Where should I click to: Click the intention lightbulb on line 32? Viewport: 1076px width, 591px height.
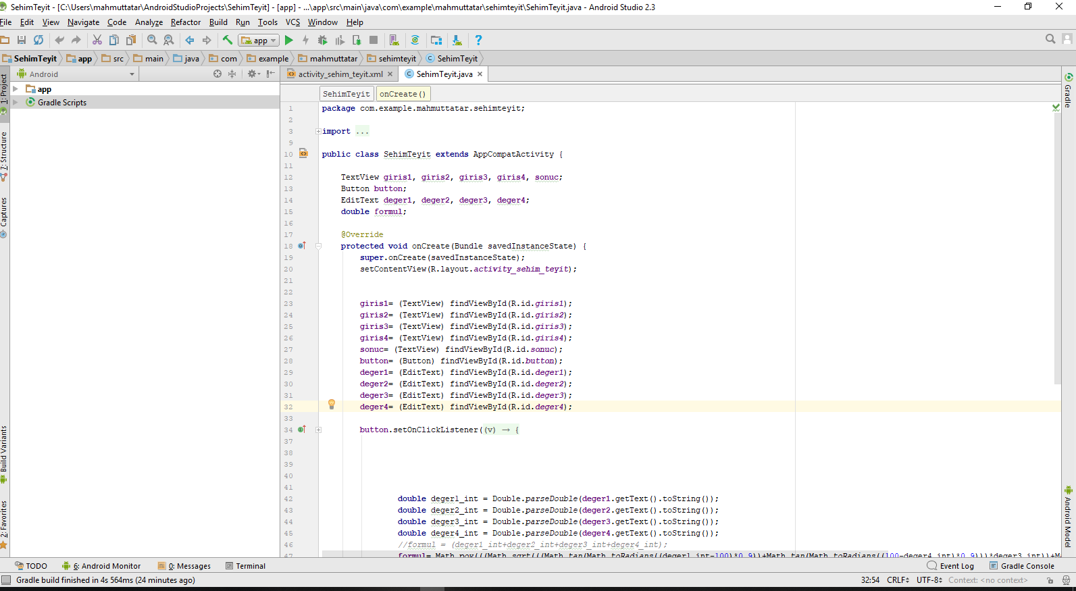coord(332,405)
